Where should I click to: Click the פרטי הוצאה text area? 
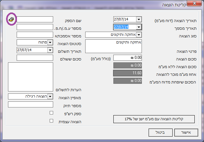coord(114,46)
